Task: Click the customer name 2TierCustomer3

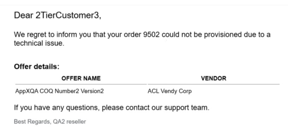Action: click(68, 16)
